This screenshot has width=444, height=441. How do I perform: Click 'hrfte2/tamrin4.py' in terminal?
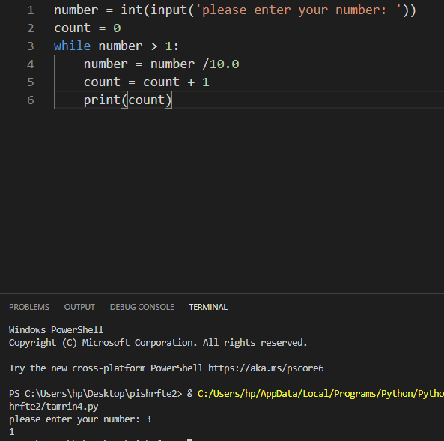click(x=53, y=407)
